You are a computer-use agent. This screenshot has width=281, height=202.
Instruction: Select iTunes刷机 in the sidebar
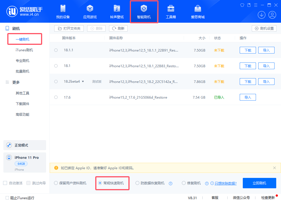(x=24, y=50)
